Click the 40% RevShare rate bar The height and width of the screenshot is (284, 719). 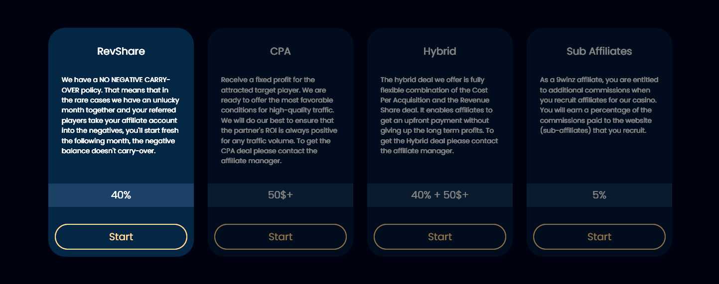coord(121,195)
